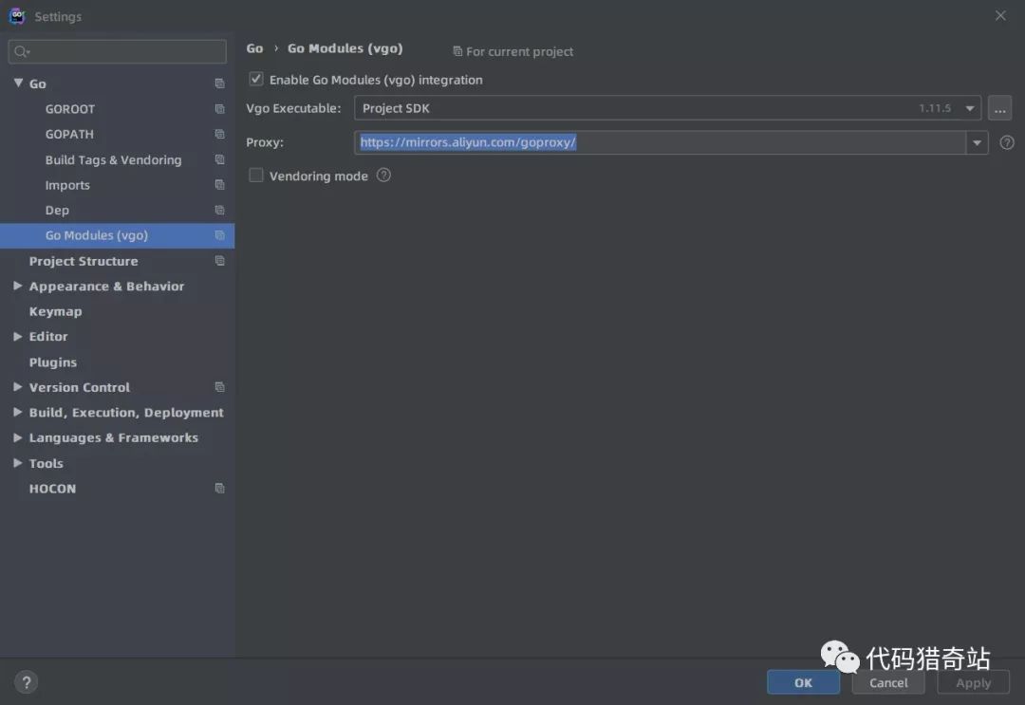Viewport: 1025px width, 705px height.
Task: Click the Apply button
Action: pos(974,682)
